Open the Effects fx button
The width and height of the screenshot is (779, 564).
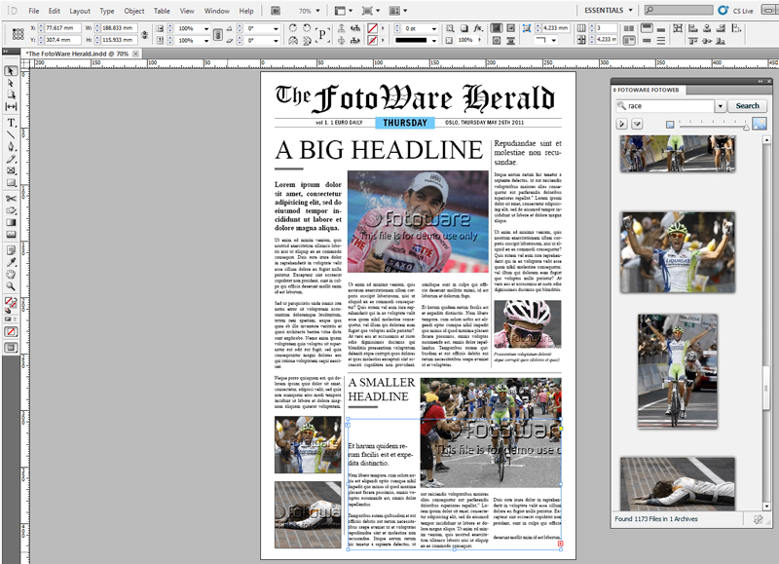coord(478,28)
